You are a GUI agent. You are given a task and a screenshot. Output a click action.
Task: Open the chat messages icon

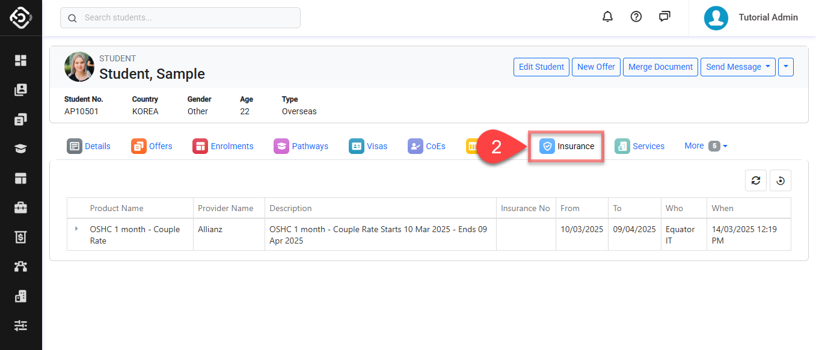pos(664,17)
